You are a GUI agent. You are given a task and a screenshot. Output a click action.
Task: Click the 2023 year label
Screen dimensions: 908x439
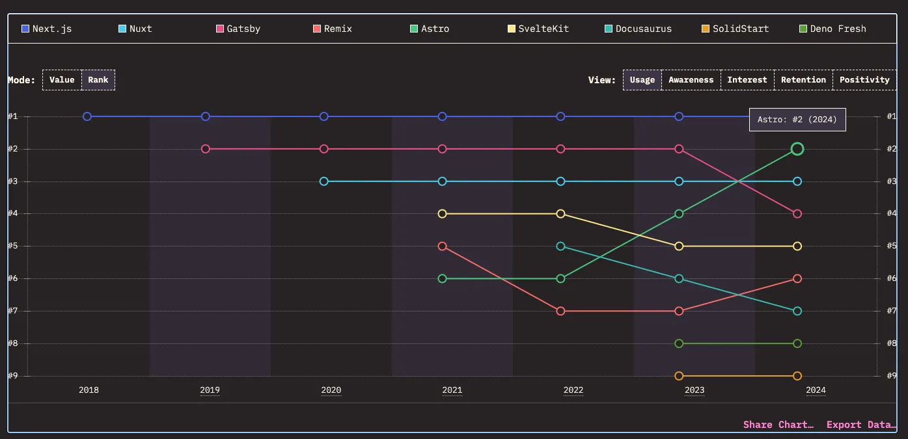[x=694, y=390]
